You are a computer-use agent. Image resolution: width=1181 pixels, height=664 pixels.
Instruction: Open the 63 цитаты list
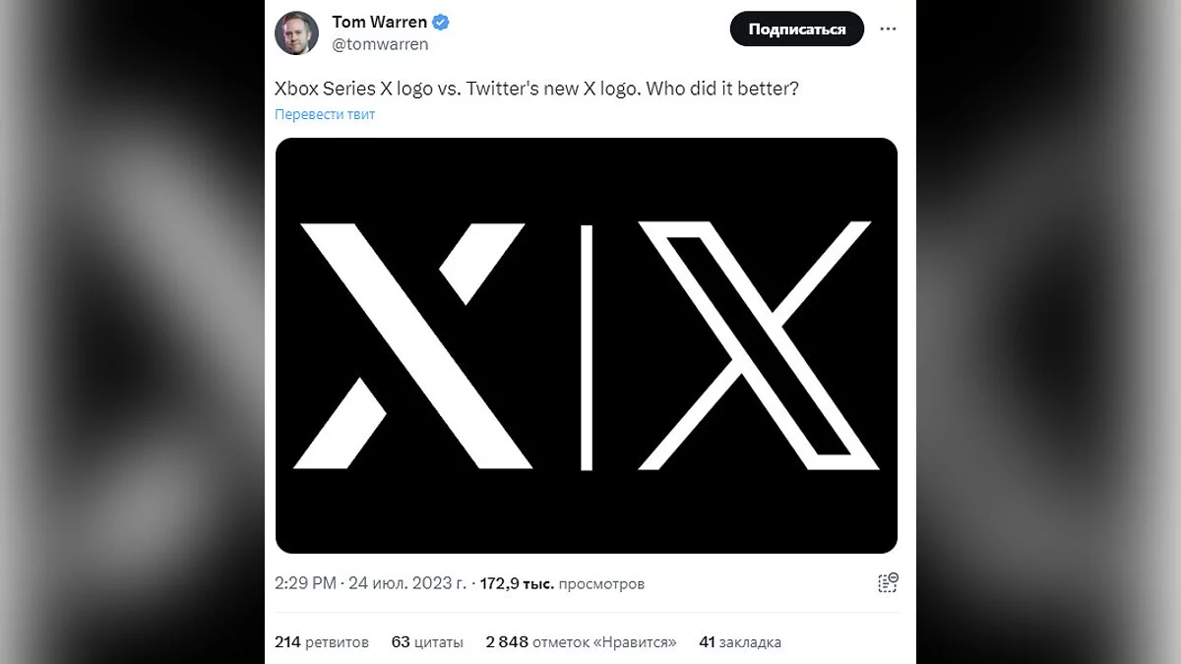coord(427,642)
